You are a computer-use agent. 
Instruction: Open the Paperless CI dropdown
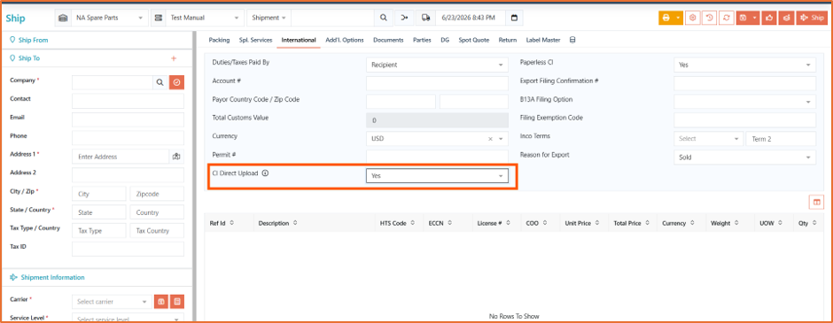[x=744, y=65]
